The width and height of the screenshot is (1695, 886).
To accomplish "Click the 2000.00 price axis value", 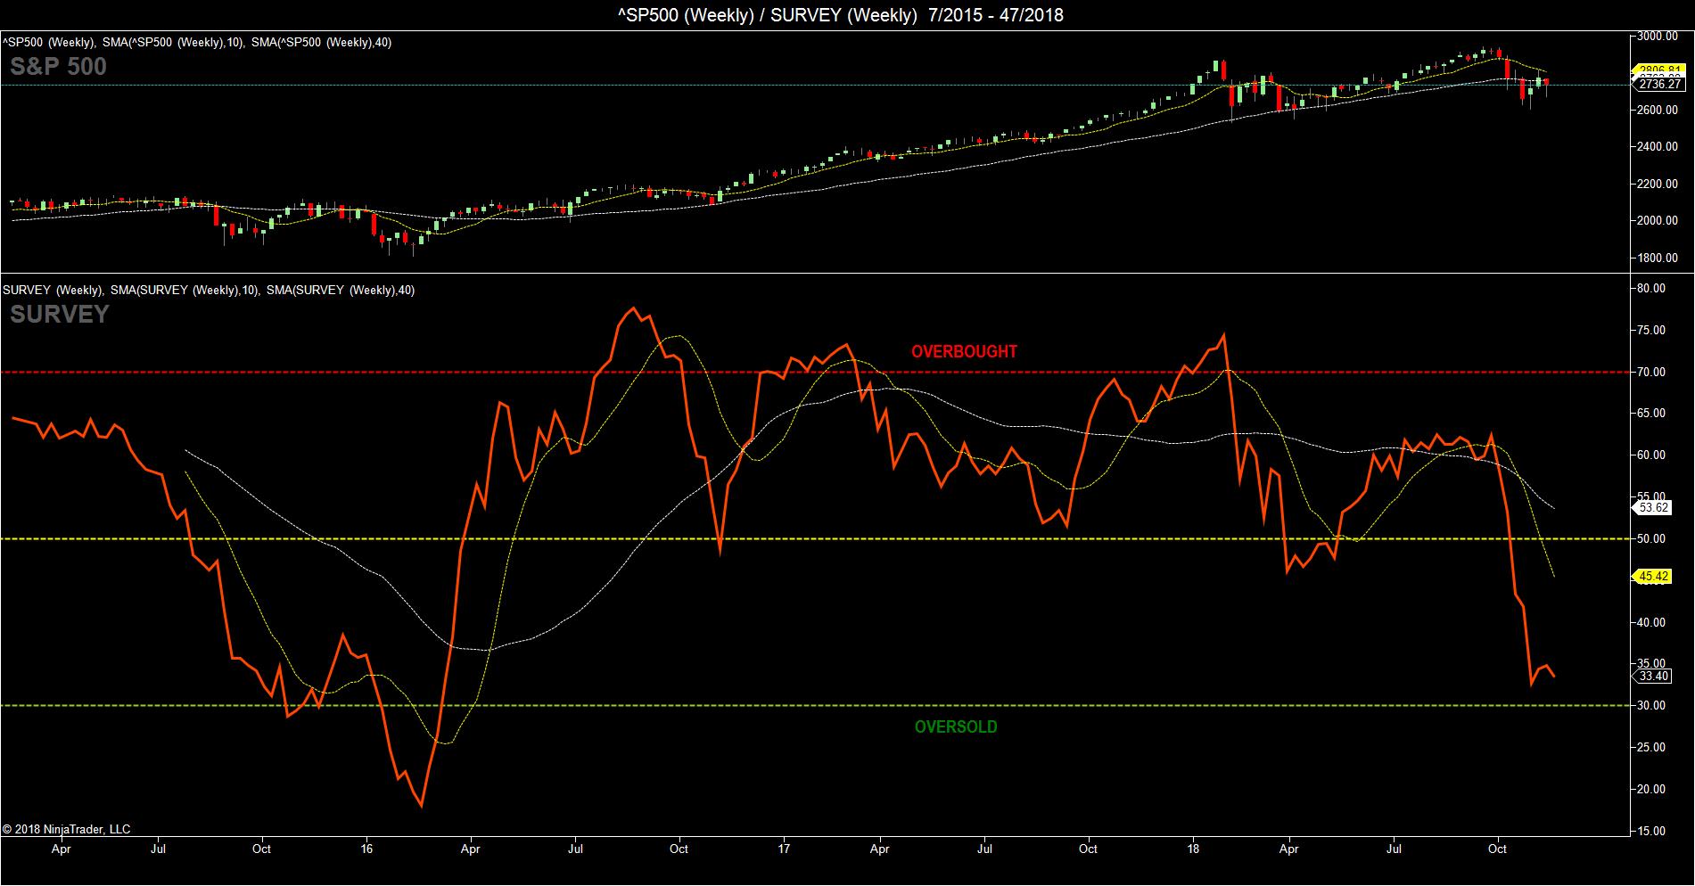I will tap(1658, 221).
